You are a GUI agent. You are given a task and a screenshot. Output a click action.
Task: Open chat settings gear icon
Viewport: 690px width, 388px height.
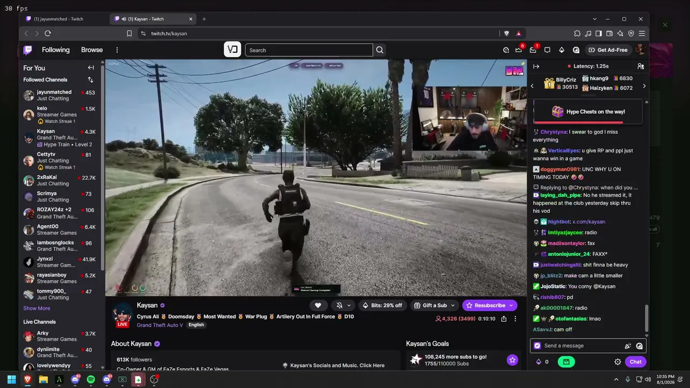618,362
